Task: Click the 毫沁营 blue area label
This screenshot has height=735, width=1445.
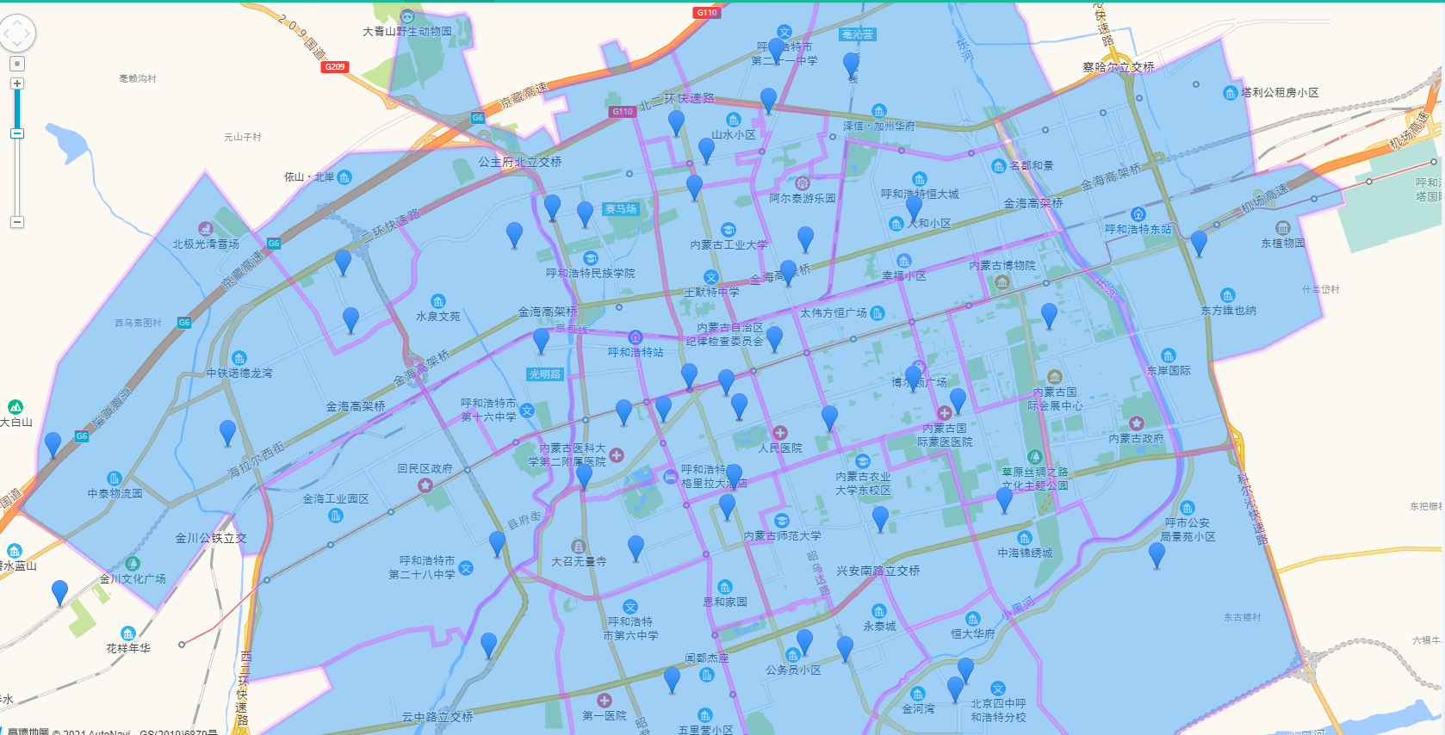Action: (858, 34)
